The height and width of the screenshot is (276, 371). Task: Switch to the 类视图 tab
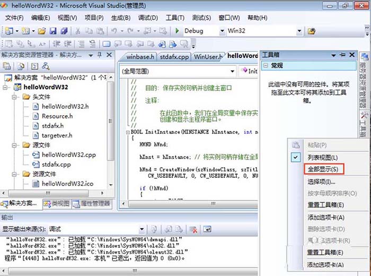(x=57, y=203)
